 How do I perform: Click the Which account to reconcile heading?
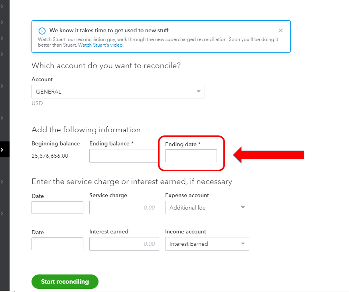point(106,65)
